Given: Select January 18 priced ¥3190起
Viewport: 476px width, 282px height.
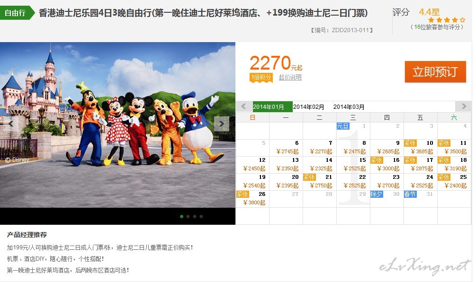Looking at the screenshot, I should pos(454,165).
